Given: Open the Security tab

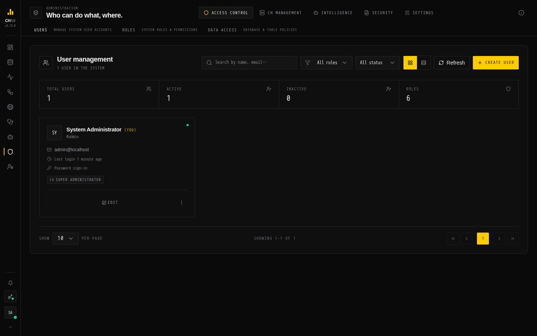Looking at the screenshot, I should click(x=379, y=13).
